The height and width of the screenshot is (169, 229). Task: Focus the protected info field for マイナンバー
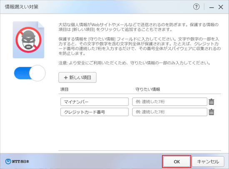169,102
